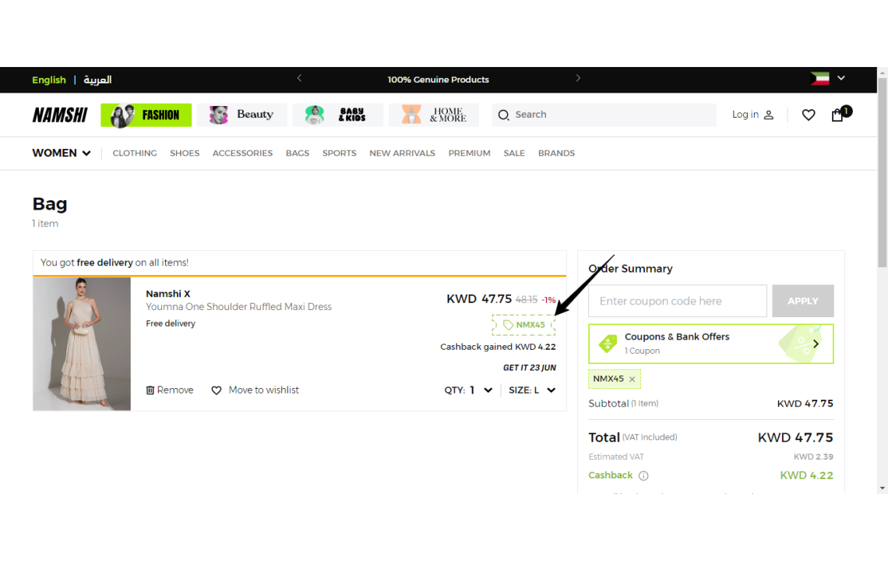
Task: Open the BRANDS menu
Action: (x=556, y=153)
